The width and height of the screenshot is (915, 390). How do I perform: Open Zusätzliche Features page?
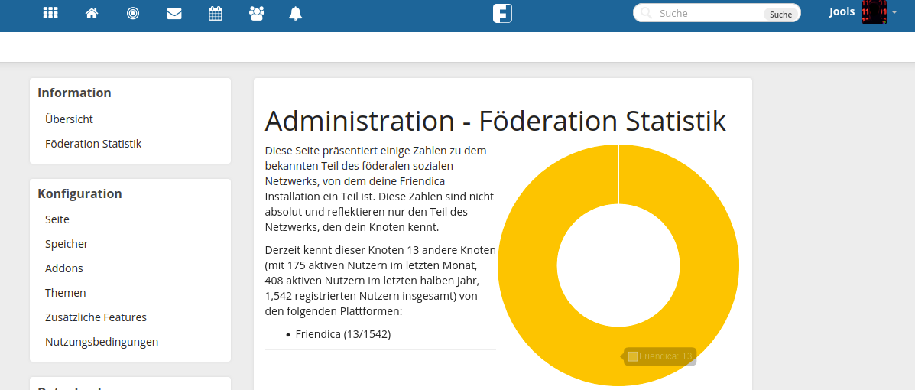[x=96, y=317]
